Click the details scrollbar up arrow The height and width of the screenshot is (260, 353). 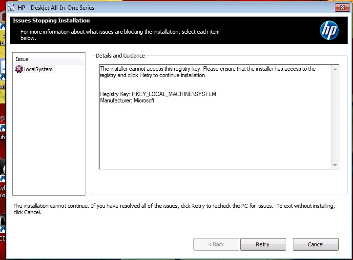[335, 69]
